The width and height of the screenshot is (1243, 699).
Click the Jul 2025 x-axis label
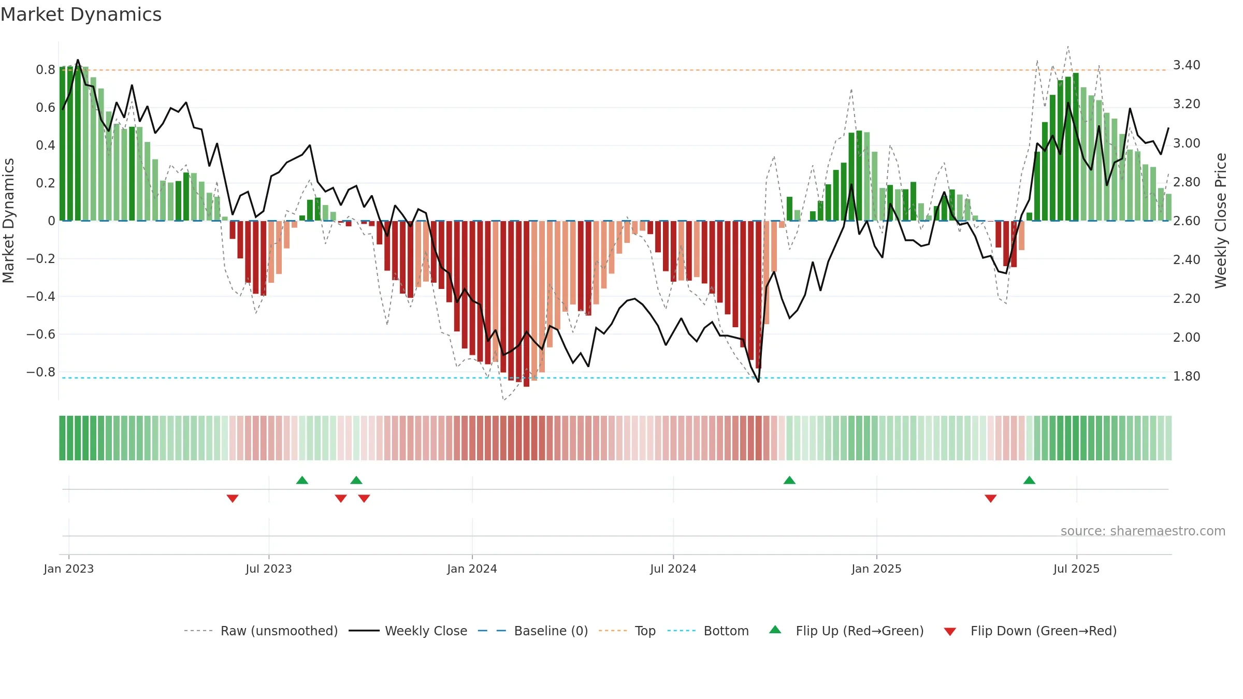tap(1077, 569)
